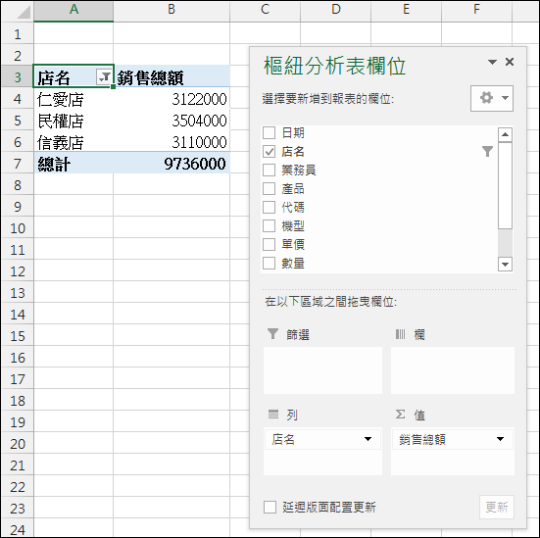Viewport: 540px width, 538px height.
Task: Click the 業務員 field name
Action: (x=299, y=170)
